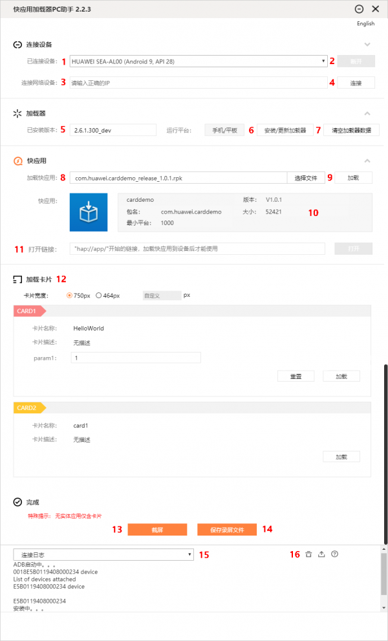Focus the network device IP field
The width and height of the screenshot is (388, 641).
[199, 83]
